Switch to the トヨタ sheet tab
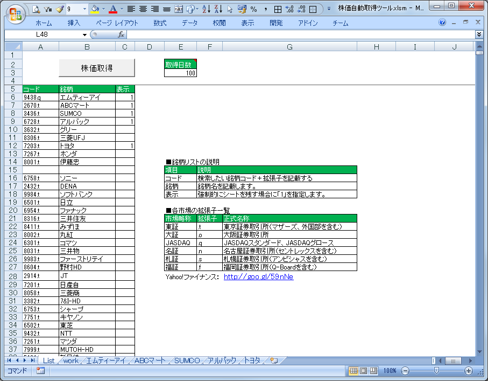This screenshot has width=488, height=381. (x=252, y=361)
